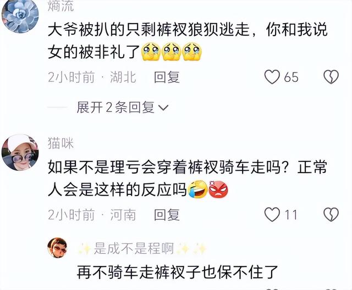This screenshot has height=290, width=352.
Task: Open username 是成不是程啊 profile link
Action: pos(134,248)
